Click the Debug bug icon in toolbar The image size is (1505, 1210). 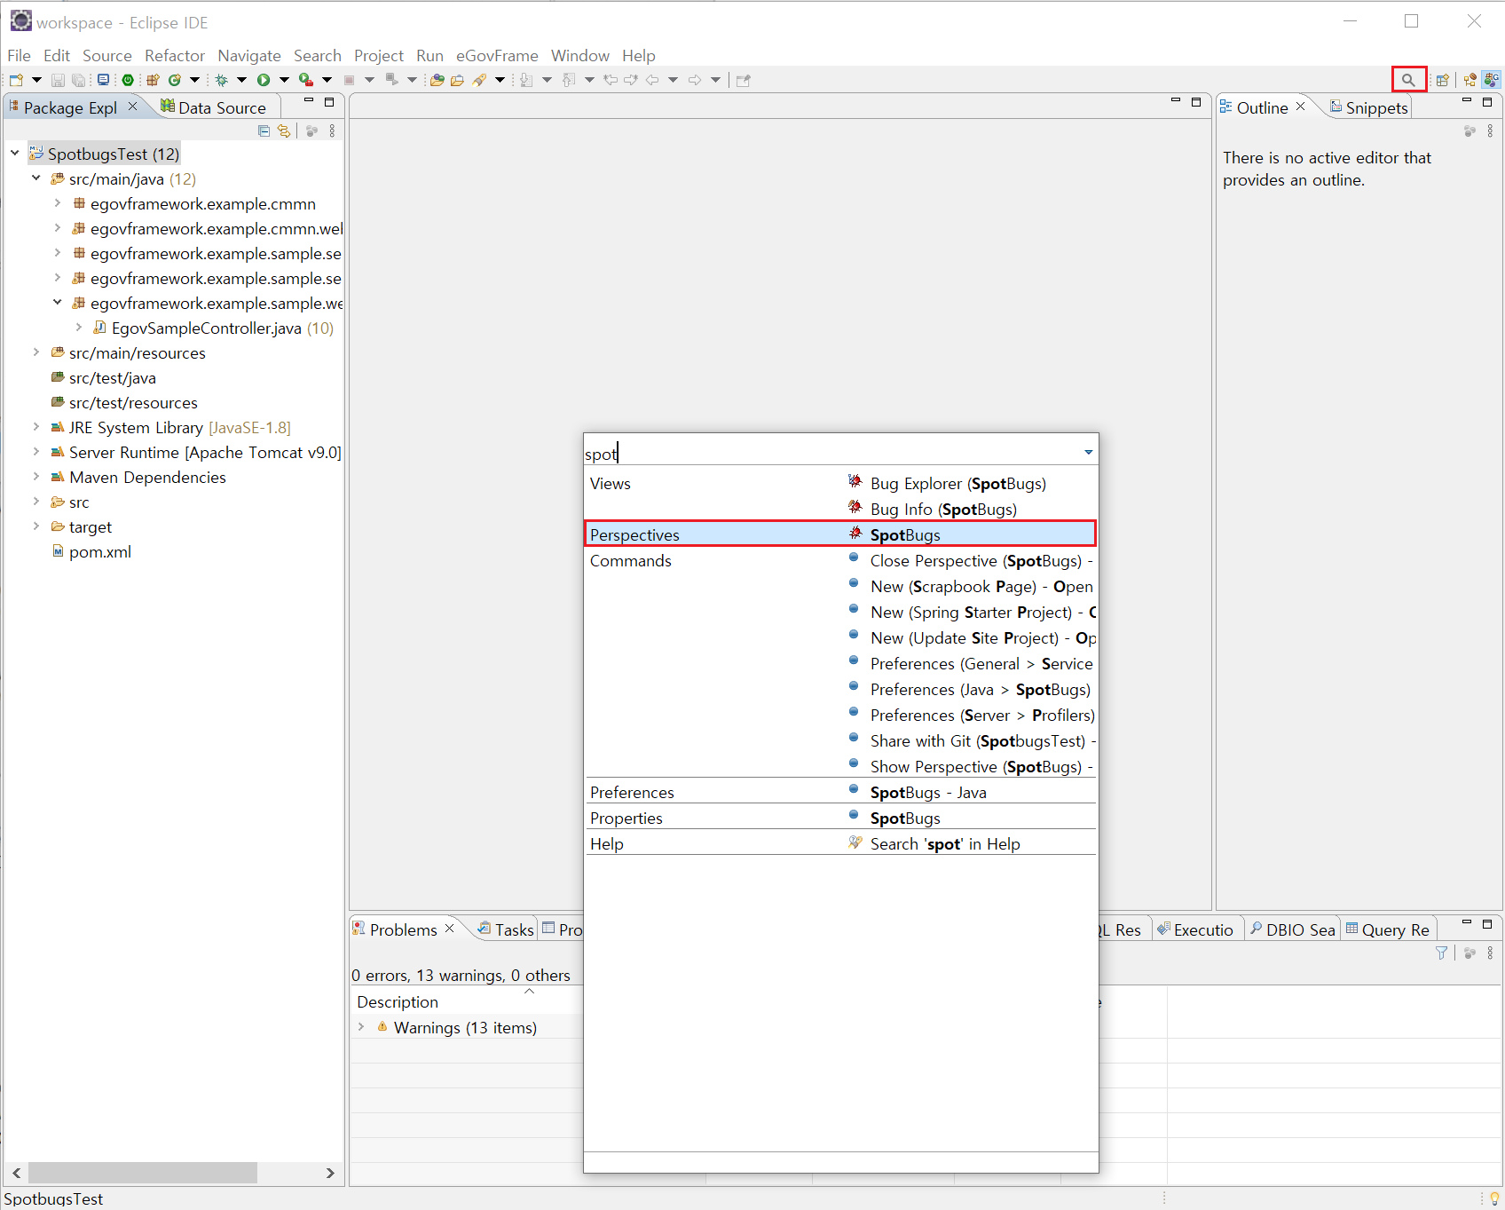coord(222,80)
